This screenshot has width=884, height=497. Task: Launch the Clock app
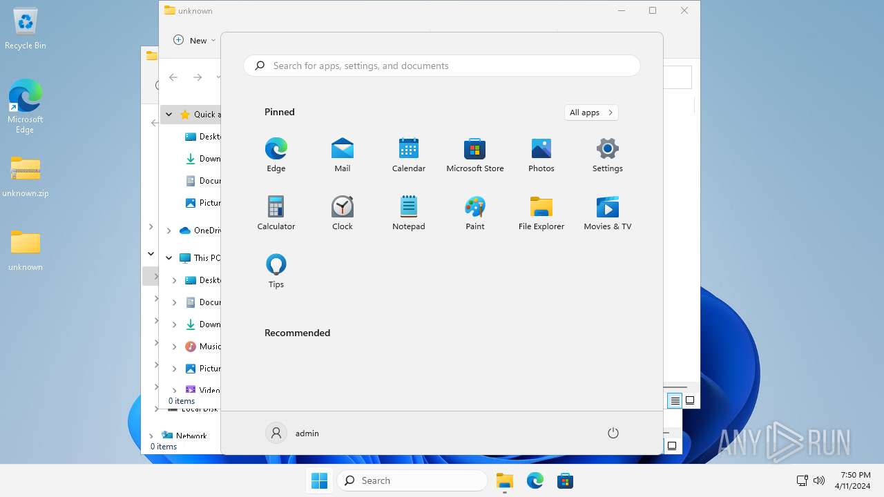click(x=342, y=213)
